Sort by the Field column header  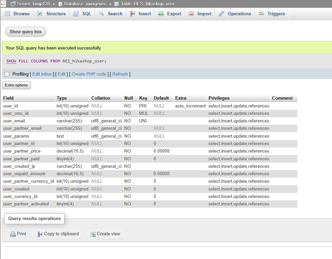tap(8, 98)
